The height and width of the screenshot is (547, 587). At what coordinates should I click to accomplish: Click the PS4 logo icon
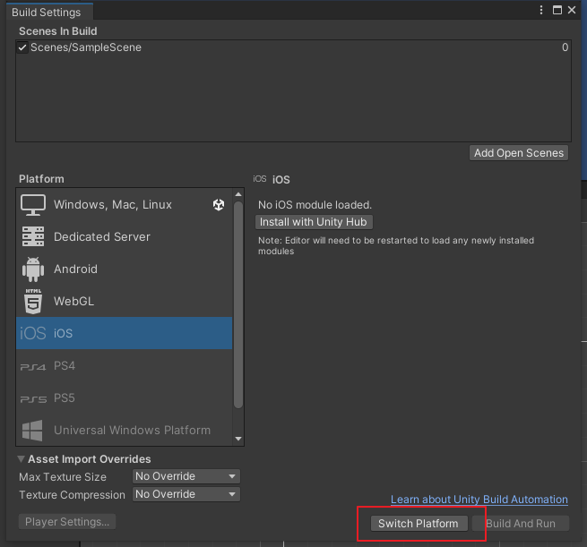33,367
